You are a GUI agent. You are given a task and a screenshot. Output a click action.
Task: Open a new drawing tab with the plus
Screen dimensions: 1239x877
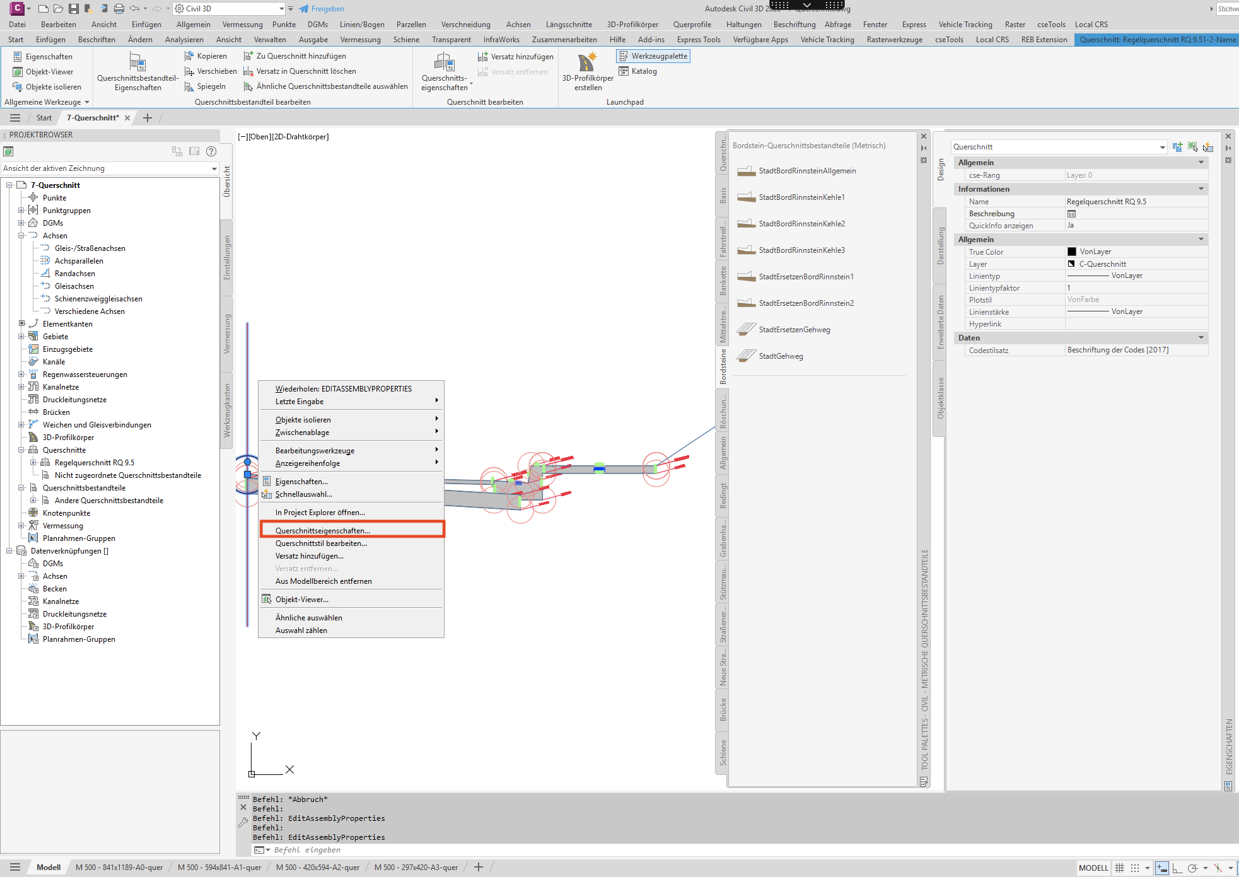(148, 118)
